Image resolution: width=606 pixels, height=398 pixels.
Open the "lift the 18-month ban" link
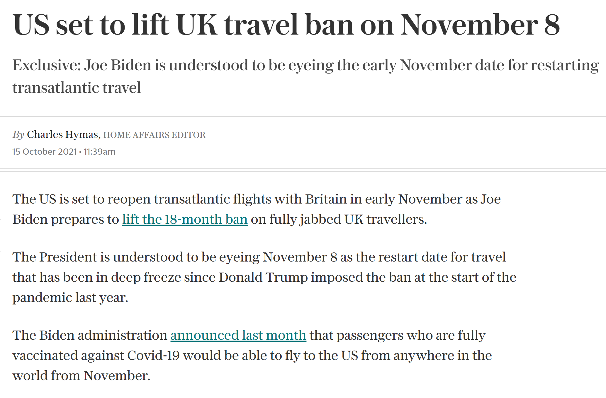[185, 219]
